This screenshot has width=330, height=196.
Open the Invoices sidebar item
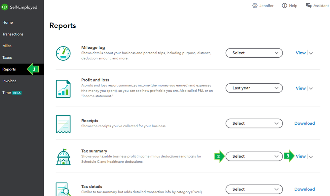[x=9, y=81]
